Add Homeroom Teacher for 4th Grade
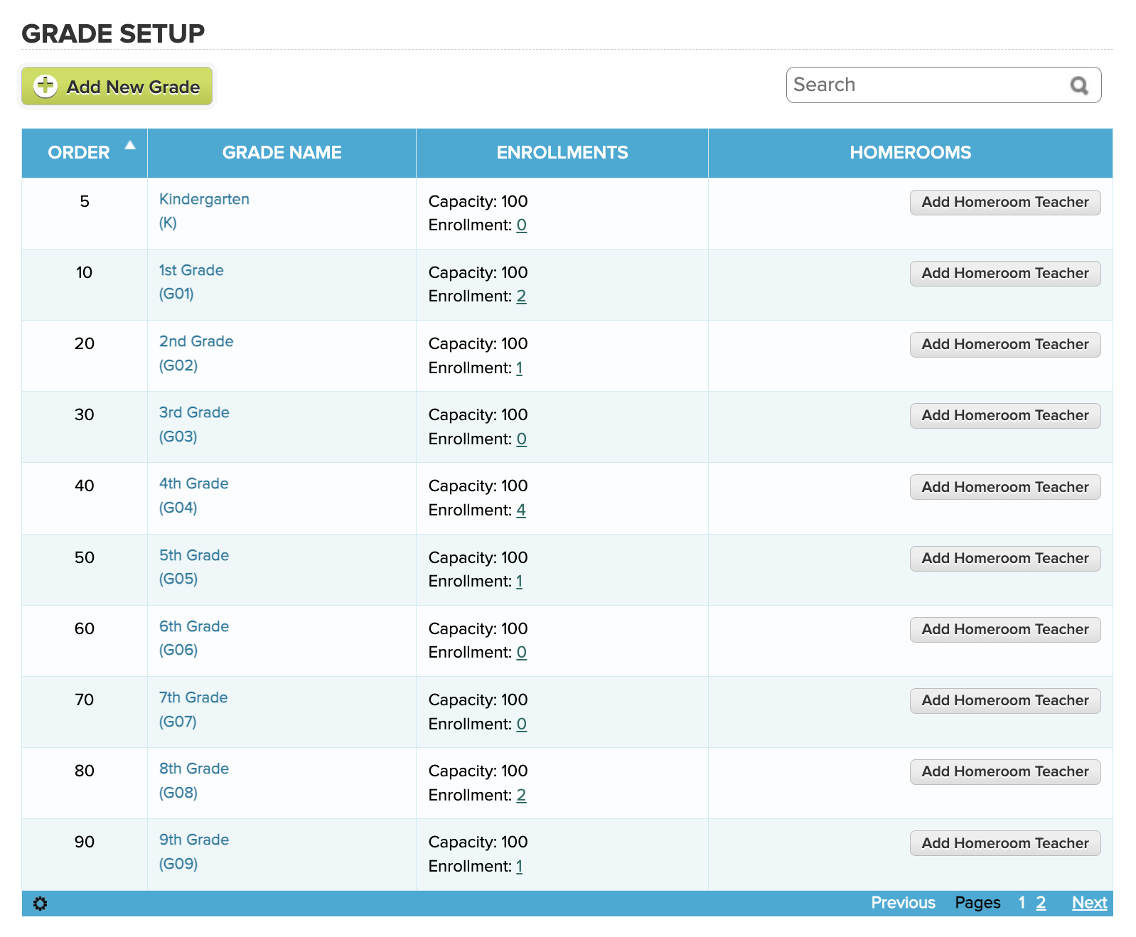 tap(1005, 487)
